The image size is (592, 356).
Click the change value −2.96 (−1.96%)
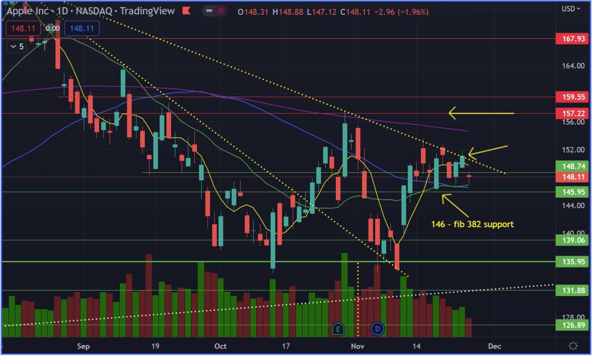pos(402,12)
